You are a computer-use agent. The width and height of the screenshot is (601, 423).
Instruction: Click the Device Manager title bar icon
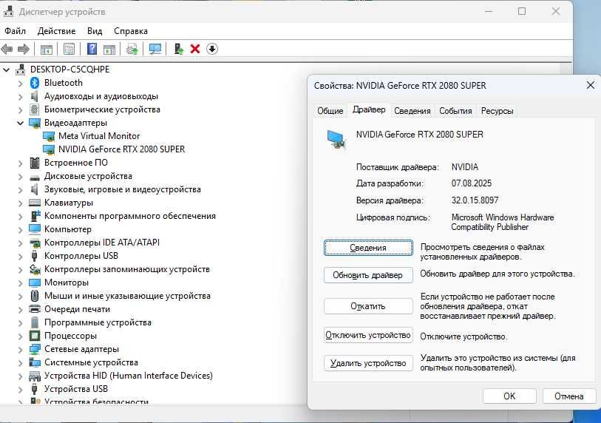8,12
